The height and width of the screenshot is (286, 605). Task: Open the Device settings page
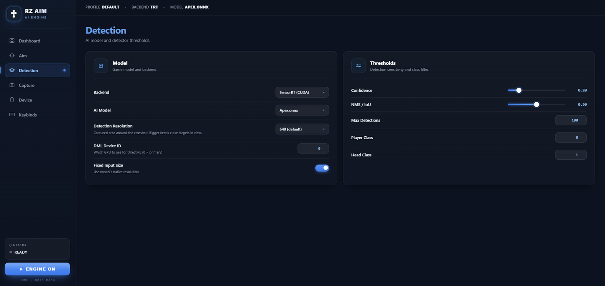pos(37,100)
